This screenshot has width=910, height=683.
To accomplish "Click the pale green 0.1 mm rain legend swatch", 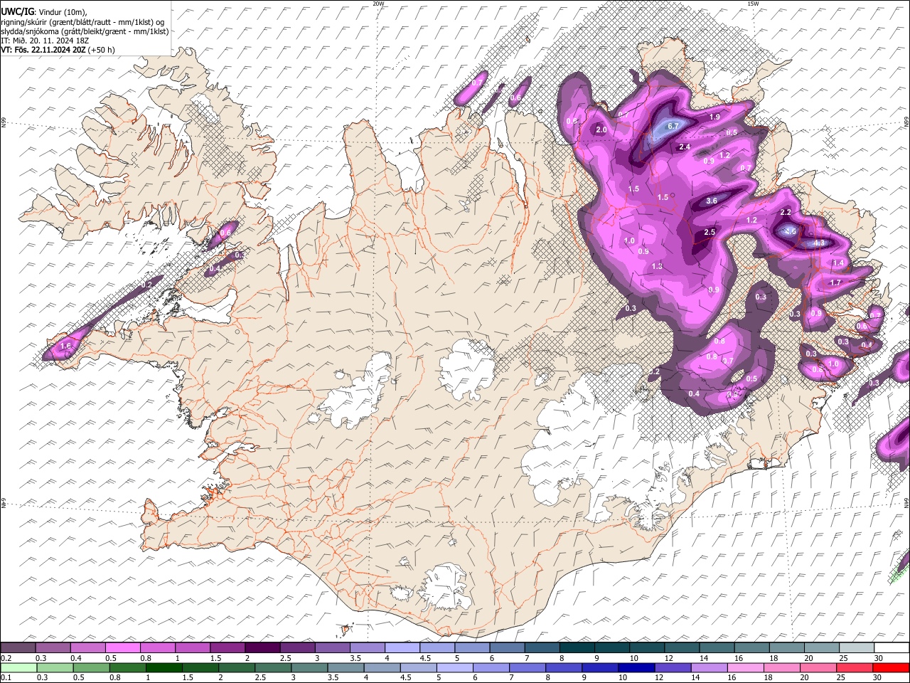I will 18,667.
